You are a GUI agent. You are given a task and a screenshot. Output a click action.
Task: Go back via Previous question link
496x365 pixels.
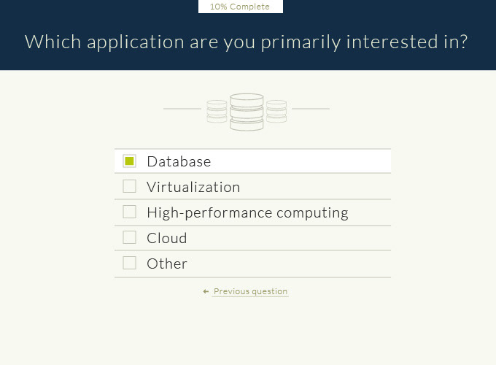coord(250,291)
